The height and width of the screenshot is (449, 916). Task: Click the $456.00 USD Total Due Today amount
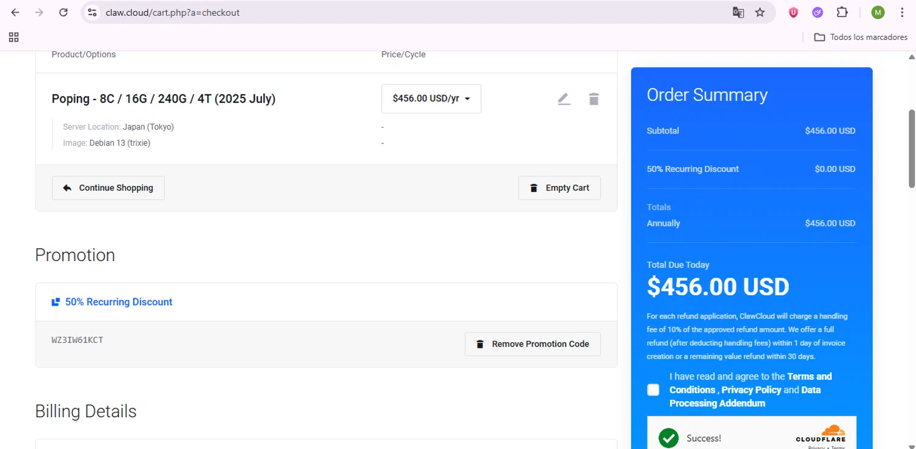tap(718, 287)
